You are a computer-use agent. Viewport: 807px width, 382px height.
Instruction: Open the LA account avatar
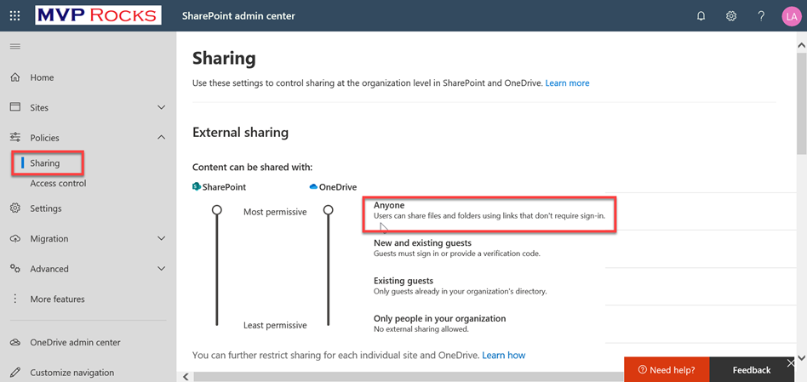791,15
